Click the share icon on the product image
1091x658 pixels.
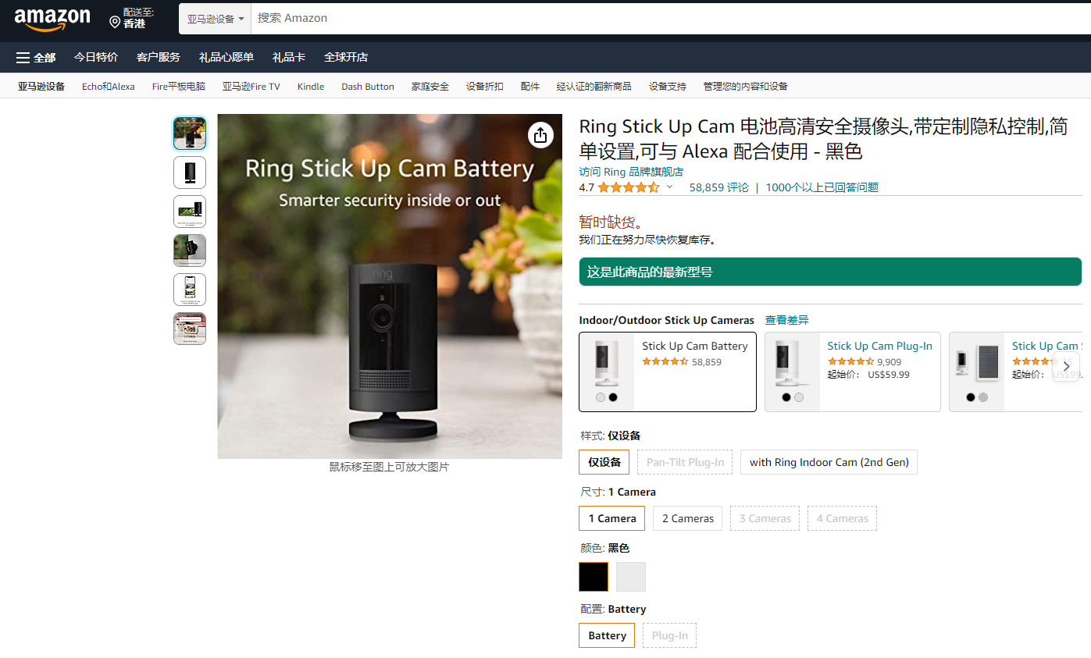coord(540,134)
